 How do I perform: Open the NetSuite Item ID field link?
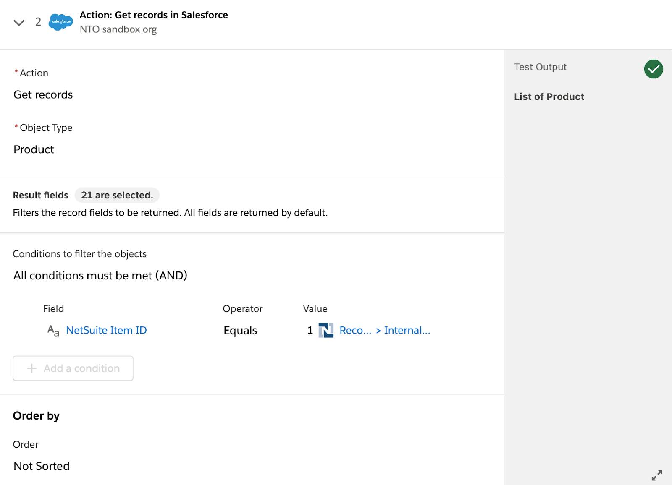106,330
